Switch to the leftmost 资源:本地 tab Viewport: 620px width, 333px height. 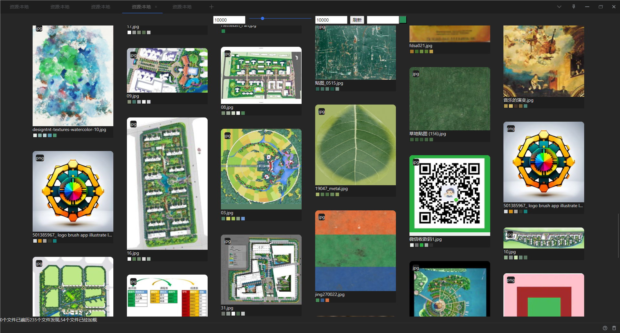19,7
